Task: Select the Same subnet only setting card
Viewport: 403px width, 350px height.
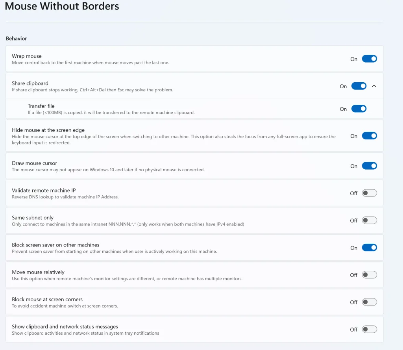Action: (157, 220)
